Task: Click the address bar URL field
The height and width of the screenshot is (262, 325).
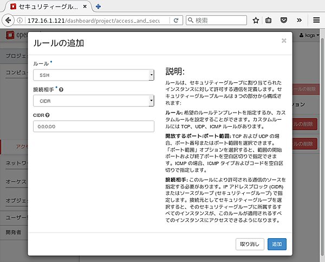Action: coord(96,20)
